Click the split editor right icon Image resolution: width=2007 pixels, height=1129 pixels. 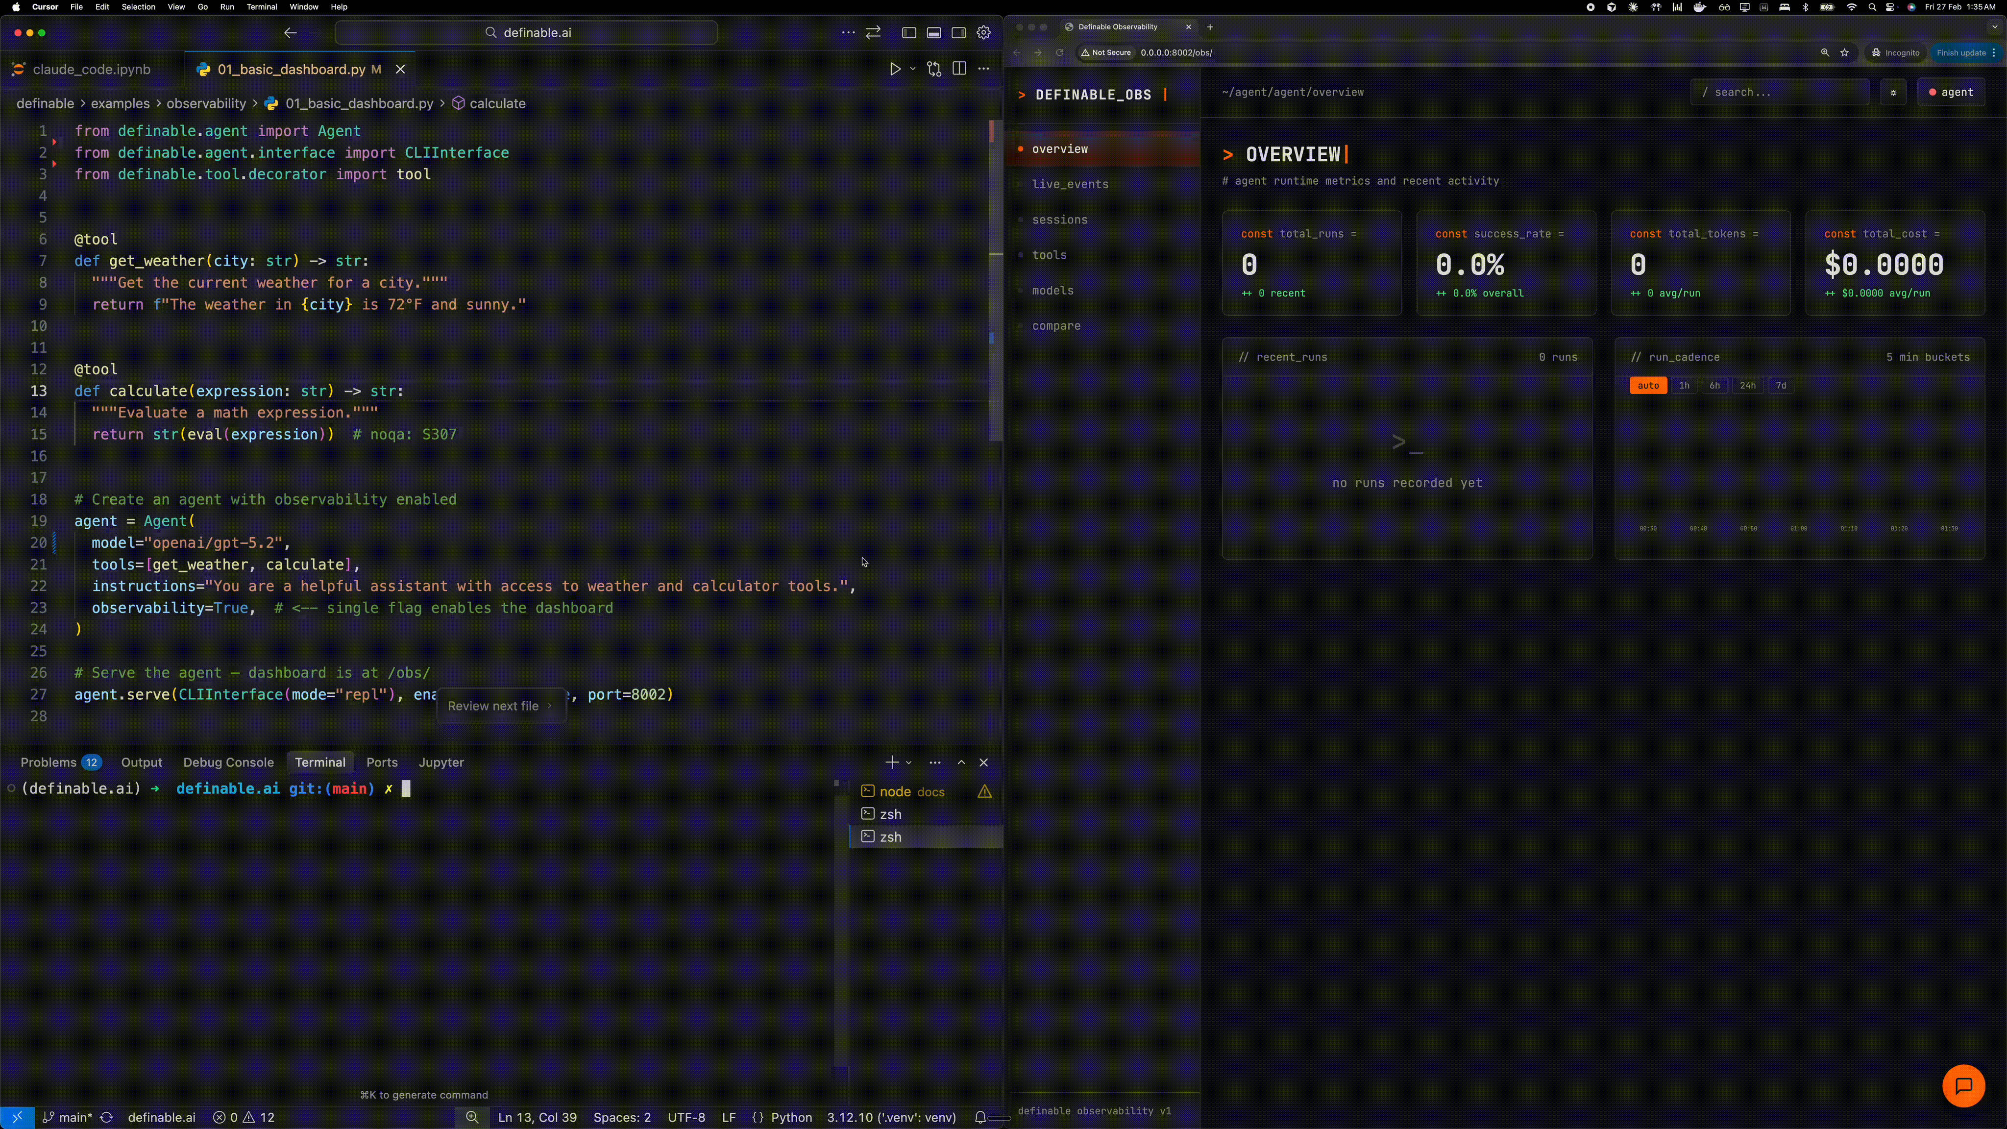[959, 70]
